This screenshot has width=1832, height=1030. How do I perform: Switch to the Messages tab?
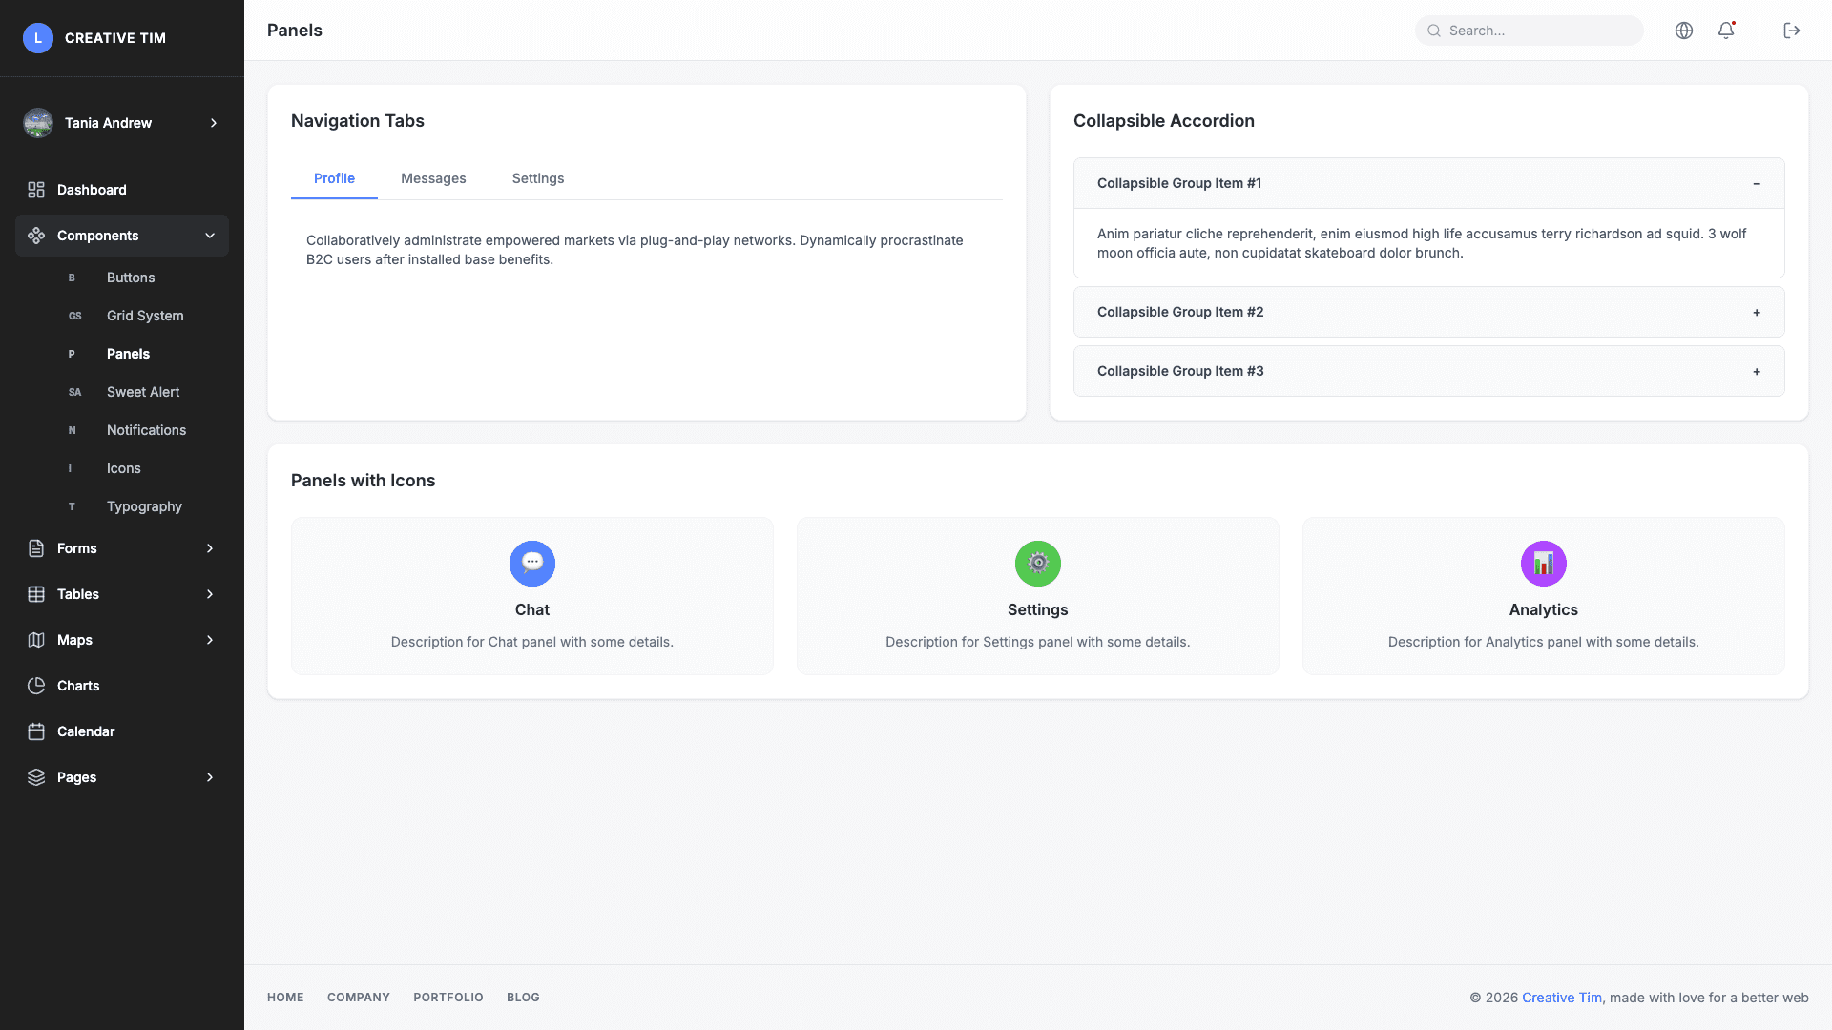433,178
